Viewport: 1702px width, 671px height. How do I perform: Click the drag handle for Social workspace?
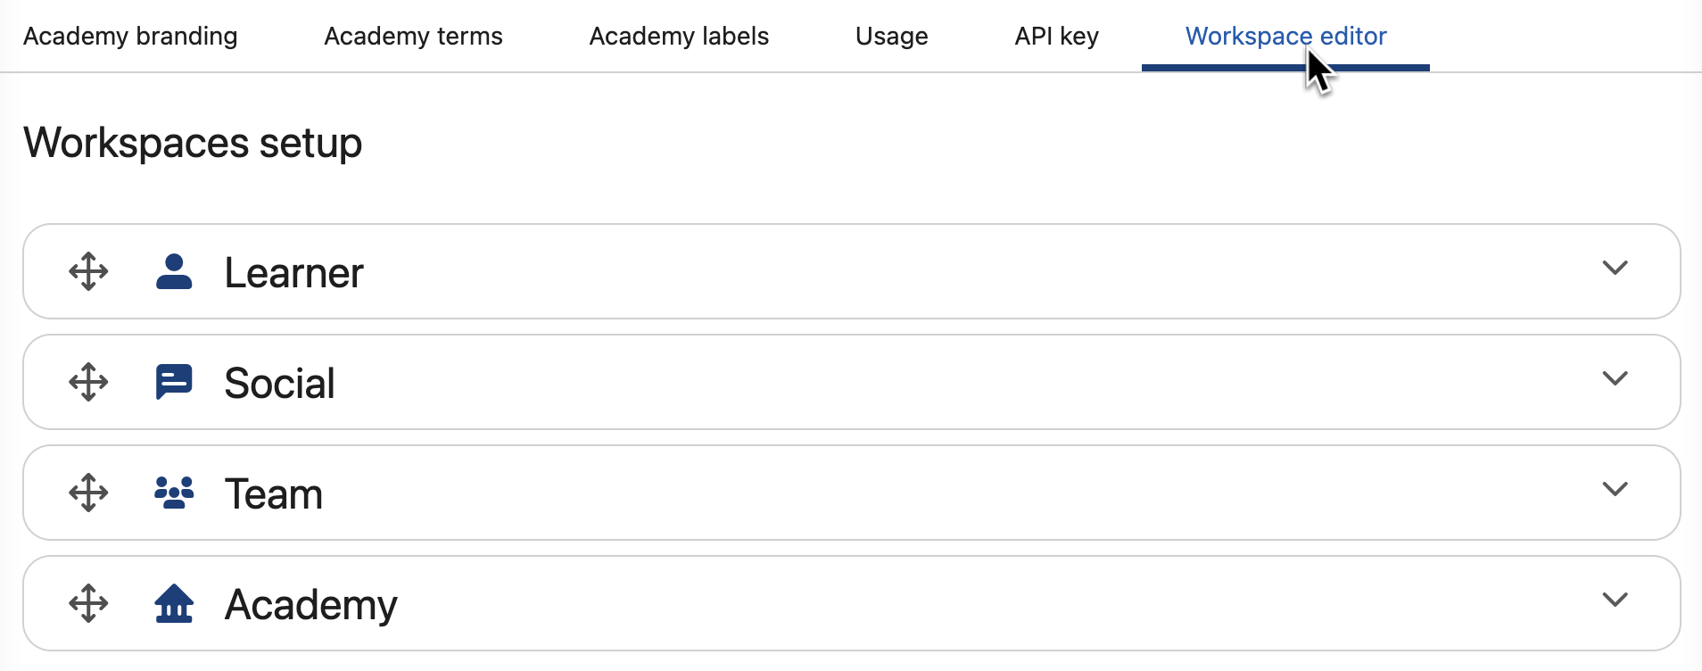pos(87,382)
